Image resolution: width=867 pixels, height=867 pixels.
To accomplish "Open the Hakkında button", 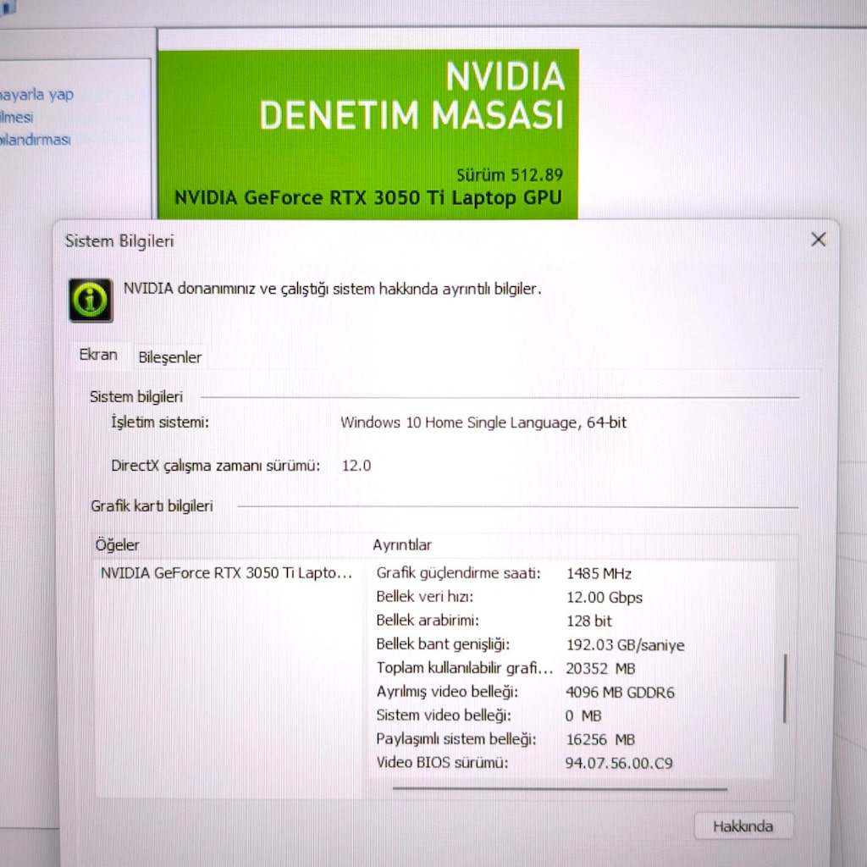I will [x=743, y=826].
